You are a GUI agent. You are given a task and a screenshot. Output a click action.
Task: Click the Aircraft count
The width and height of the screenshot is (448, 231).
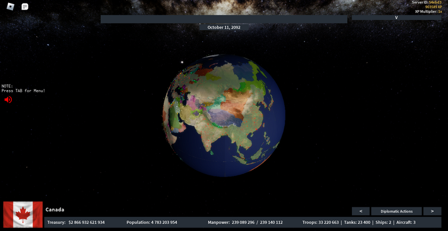414,222
